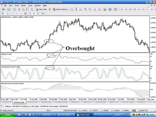
Task: Click the yellow diamond alert icon
Action: pyautogui.click(x=50, y=9)
